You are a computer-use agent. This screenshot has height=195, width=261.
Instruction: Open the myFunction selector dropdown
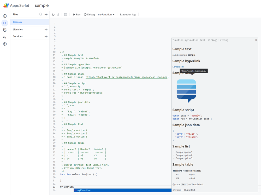click(106, 14)
